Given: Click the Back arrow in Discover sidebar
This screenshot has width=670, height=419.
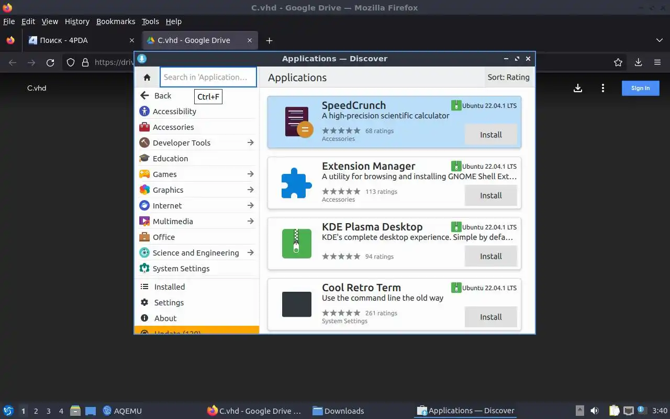Looking at the screenshot, I should pyautogui.click(x=145, y=95).
